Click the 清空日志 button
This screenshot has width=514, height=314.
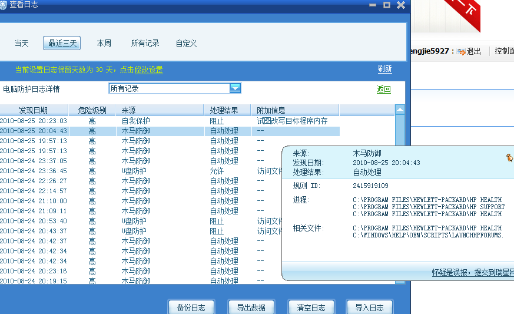coord(311,307)
